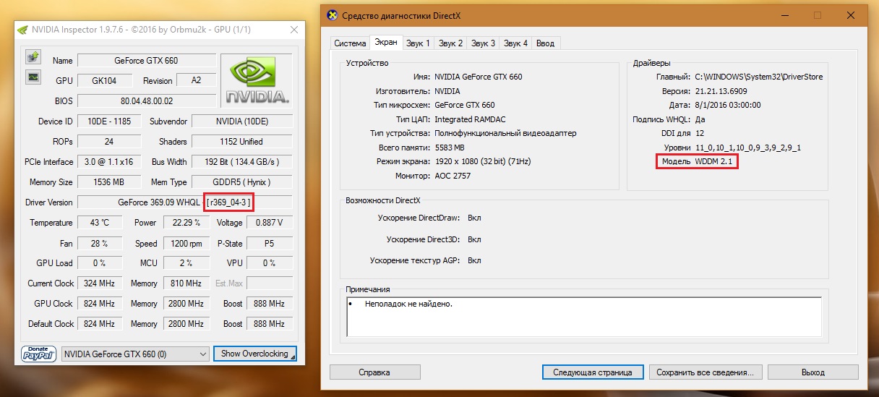Click the Bus Width 192 Bit field
Image resolution: width=879 pixels, height=397 pixels.
(x=242, y=162)
